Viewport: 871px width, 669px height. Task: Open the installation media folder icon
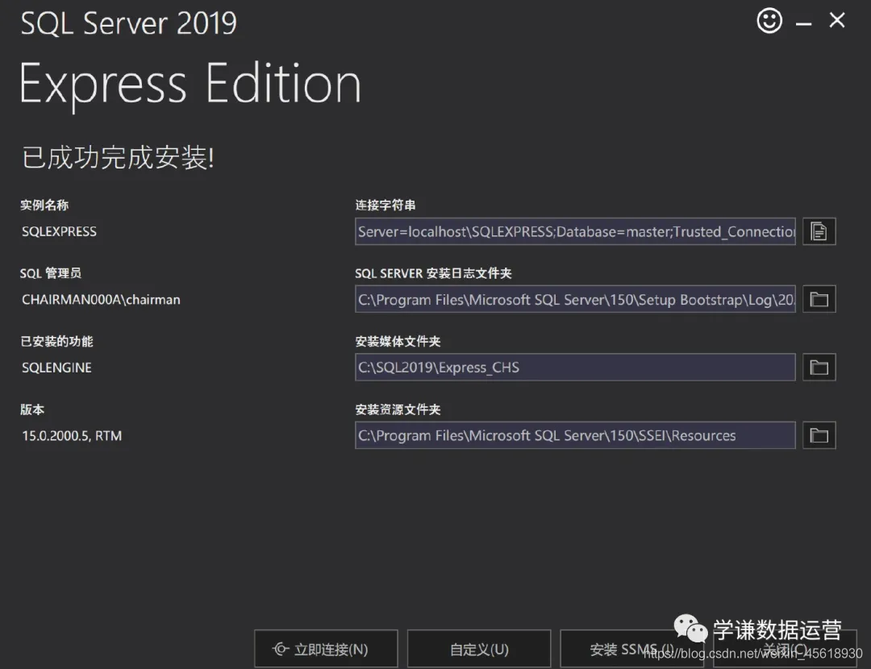[x=819, y=367]
